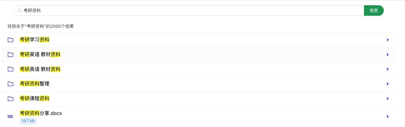Click the chevron arrow for 考研课程资料
Image resolution: width=405 pixels, height=127 pixels.
[388, 99]
